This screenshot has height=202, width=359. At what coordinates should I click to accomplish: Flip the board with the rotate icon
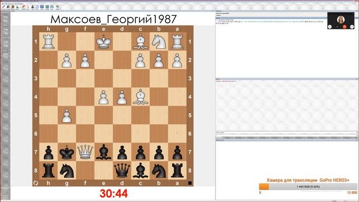coord(35,183)
